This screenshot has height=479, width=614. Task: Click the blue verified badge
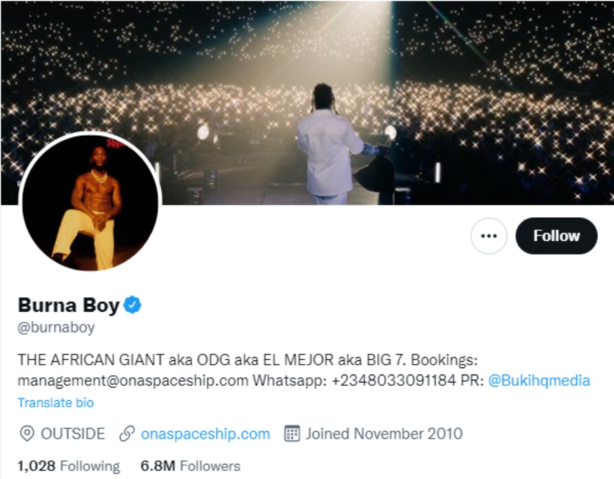tap(133, 305)
